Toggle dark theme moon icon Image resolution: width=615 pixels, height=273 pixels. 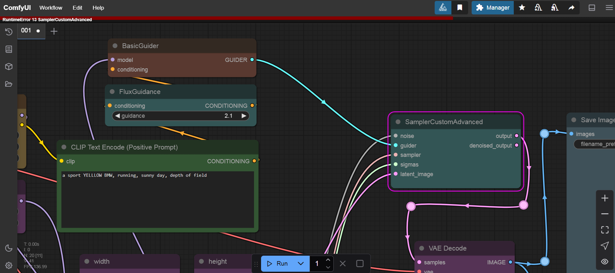click(x=9, y=248)
